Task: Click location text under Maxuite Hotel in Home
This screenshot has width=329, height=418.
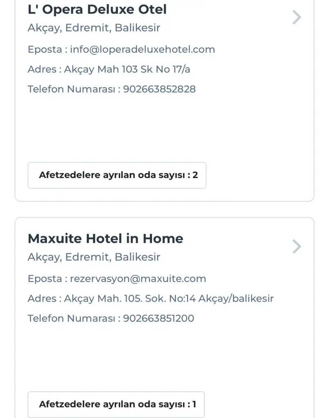Action: [x=94, y=257]
